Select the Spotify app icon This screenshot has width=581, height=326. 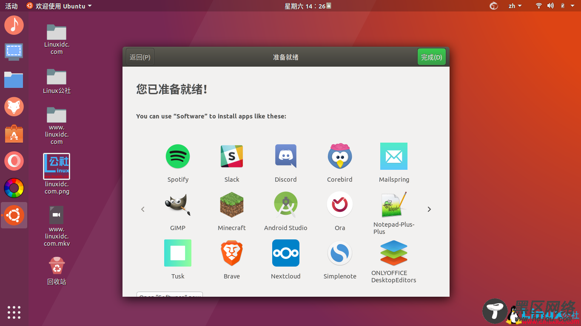(178, 156)
